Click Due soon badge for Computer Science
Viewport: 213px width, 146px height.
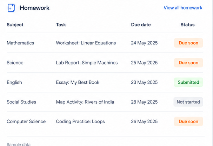click(x=188, y=121)
